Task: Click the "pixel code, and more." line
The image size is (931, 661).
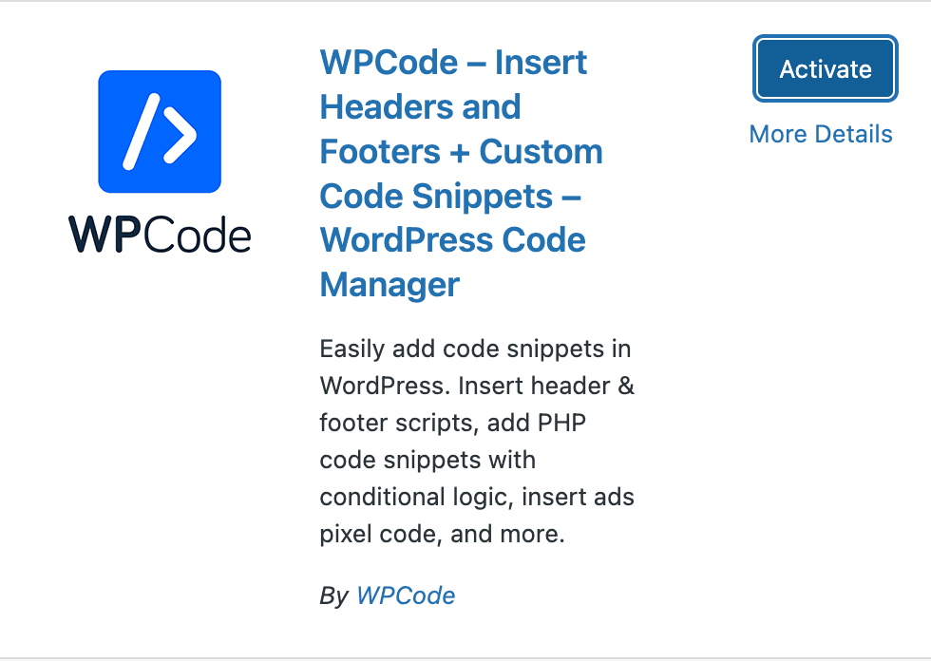Action: click(442, 534)
